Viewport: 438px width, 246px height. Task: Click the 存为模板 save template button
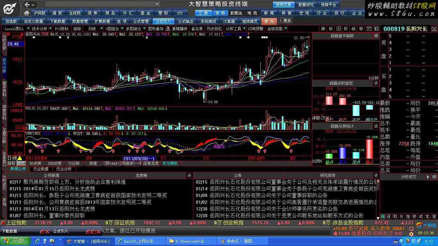click(x=170, y=163)
